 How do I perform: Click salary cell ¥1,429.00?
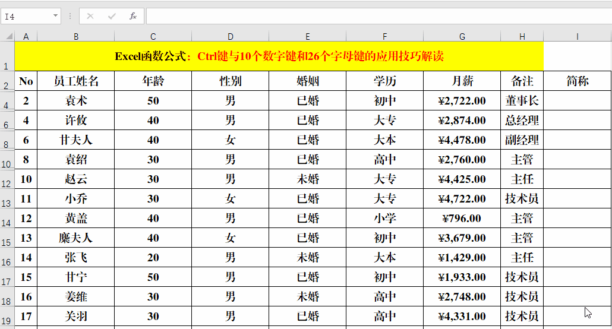(462, 258)
